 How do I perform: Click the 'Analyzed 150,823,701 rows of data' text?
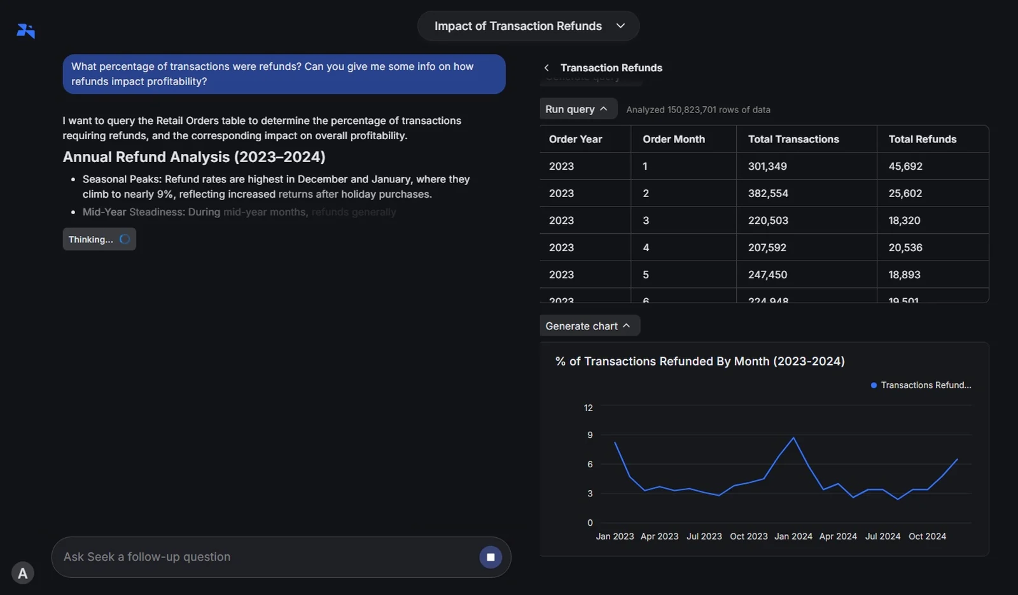698,109
